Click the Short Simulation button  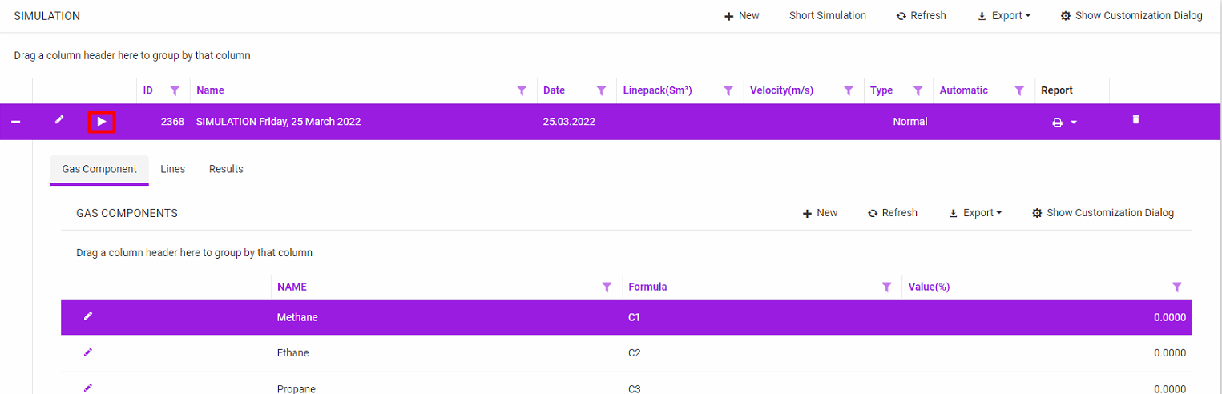click(827, 15)
